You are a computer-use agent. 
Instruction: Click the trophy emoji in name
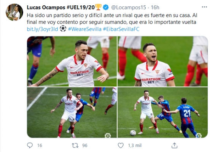[x=99, y=7]
